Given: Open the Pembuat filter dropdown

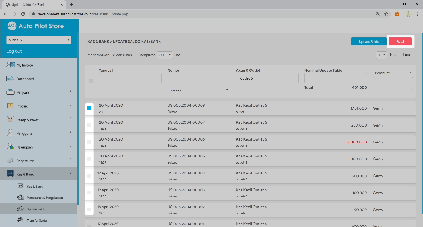Looking at the screenshot, I should click(393, 73).
